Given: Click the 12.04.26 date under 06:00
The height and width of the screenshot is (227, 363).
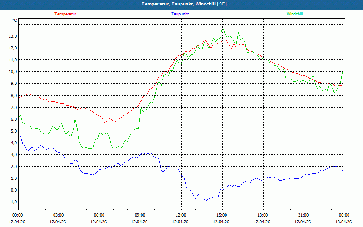Looking at the screenshot, I should 98,222.
